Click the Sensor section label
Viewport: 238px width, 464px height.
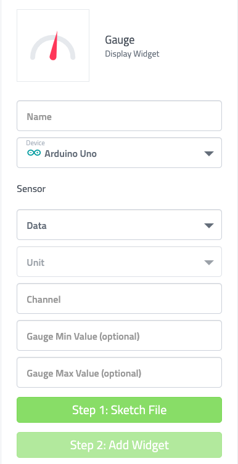point(31,189)
